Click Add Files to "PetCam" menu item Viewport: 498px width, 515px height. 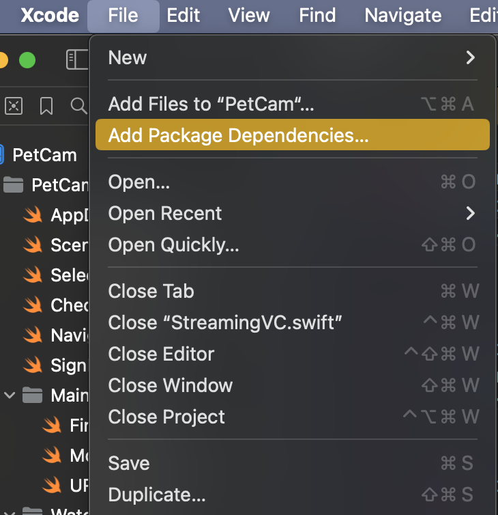click(x=211, y=104)
